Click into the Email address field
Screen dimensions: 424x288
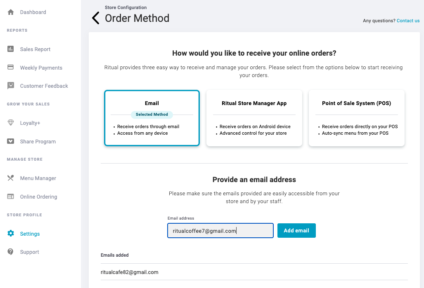coord(220,230)
